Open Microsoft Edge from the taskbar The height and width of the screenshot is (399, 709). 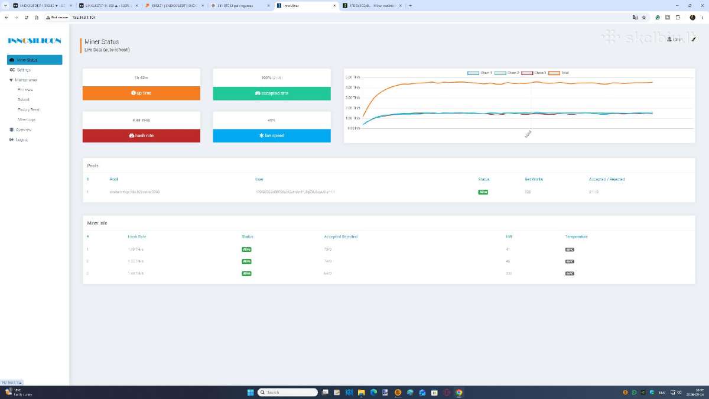[373, 392]
